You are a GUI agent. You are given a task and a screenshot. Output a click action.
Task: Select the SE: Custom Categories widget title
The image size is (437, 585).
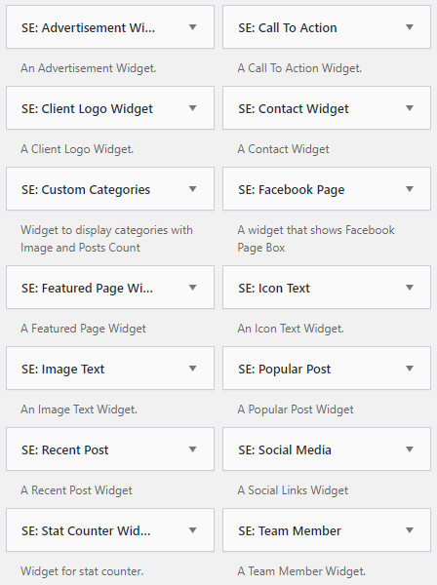86,190
